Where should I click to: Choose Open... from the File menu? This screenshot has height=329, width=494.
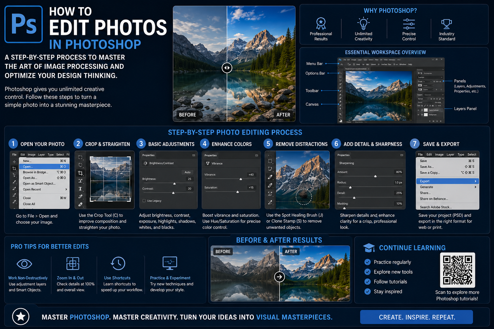pos(44,167)
